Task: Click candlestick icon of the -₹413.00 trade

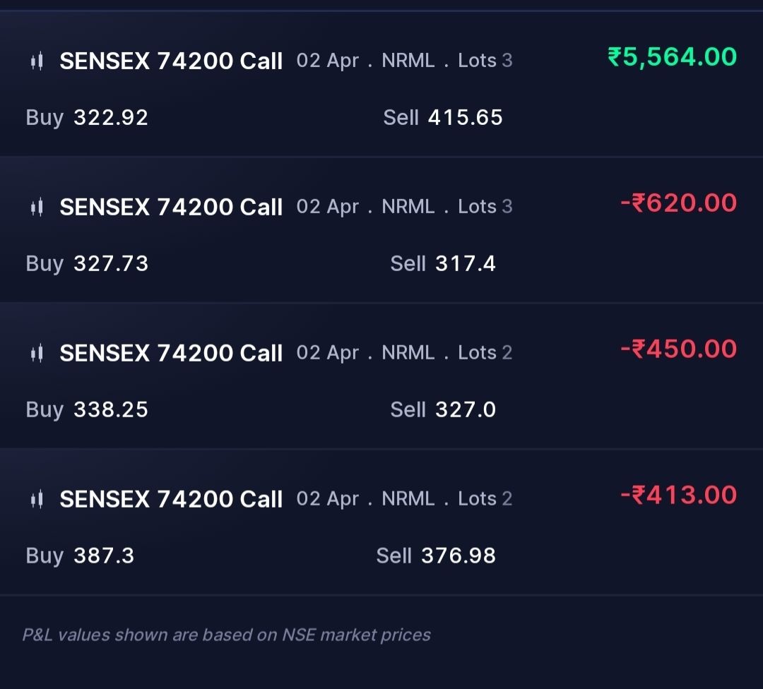Action: [37, 499]
